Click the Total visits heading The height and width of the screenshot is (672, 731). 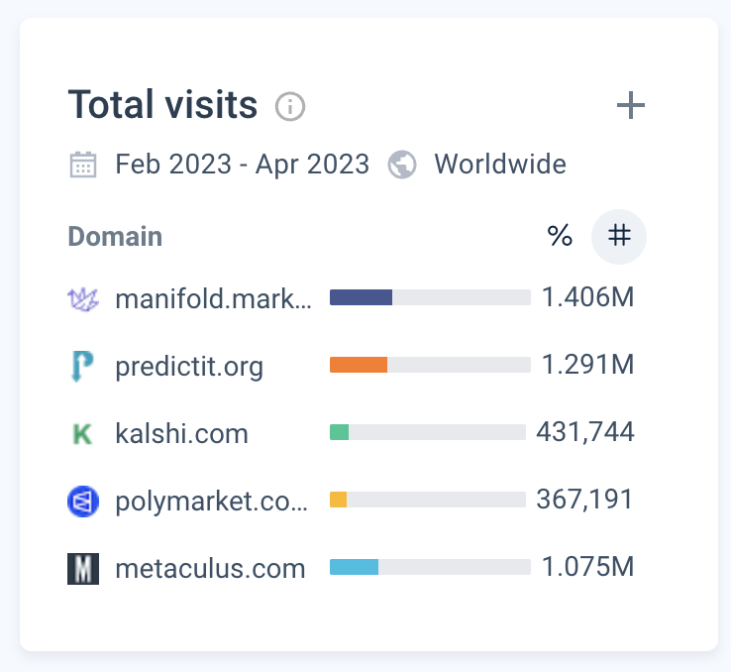[162, 104]
